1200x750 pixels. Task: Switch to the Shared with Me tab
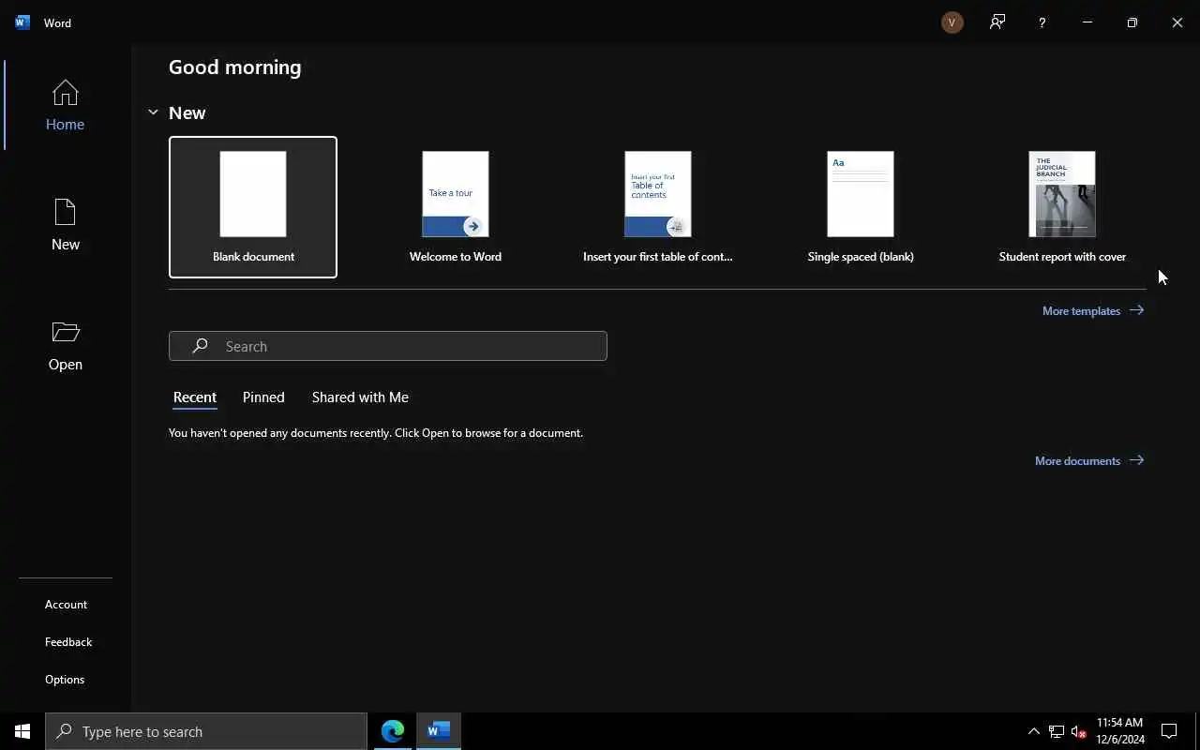pyautogui.click(x=360, y=397)
